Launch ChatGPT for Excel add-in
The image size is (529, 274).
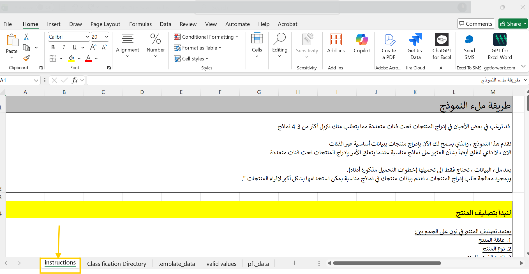pos(442,47)
